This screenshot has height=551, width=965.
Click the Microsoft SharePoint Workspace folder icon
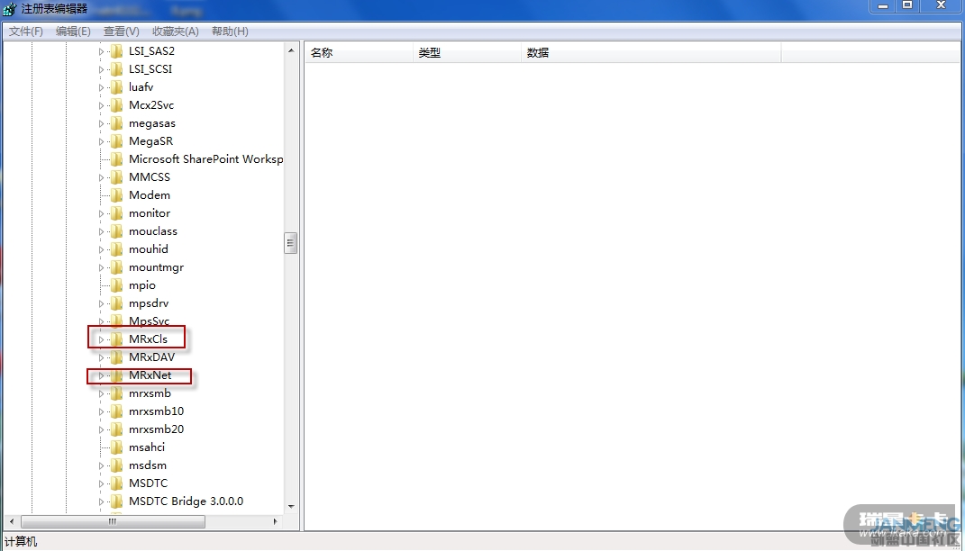click(x=116, y=159)
